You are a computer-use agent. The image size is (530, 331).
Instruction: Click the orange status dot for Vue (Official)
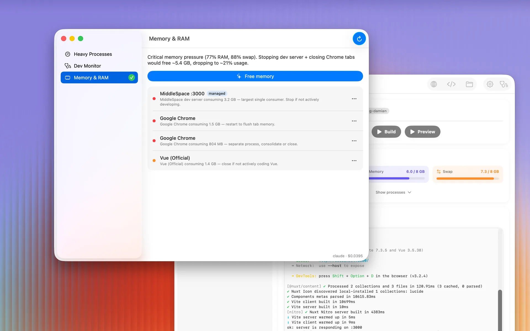click(154, 161)
